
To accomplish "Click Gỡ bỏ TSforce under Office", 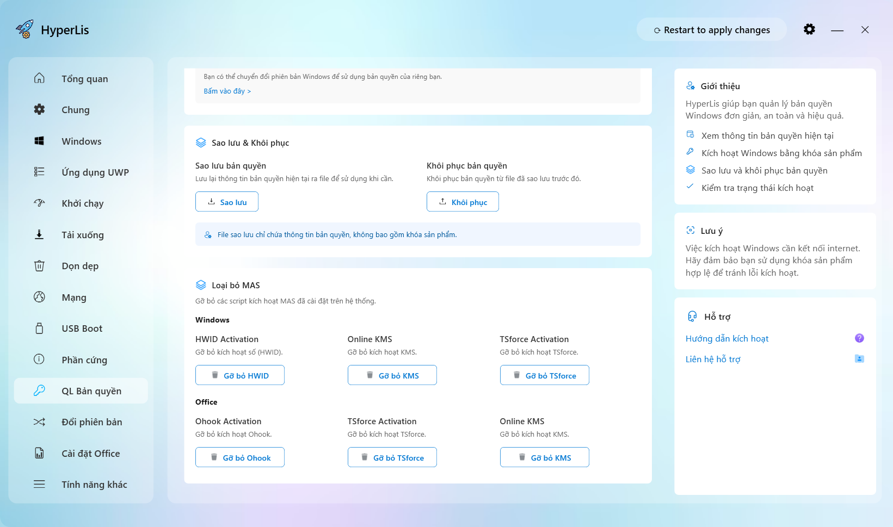I will tap(392, 457).
